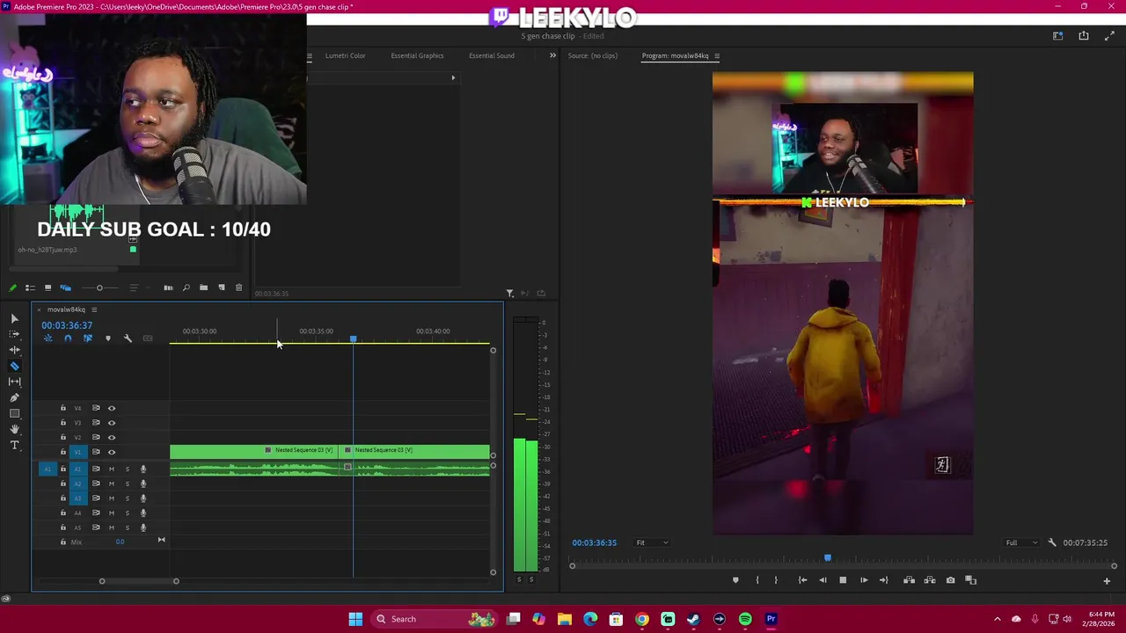Click the Mark Out button
The height and width of the screenshot is (633, 1126).
click(x=776, y=580)
